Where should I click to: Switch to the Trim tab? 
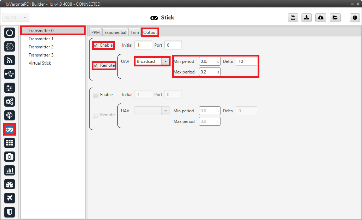point(134,32)
